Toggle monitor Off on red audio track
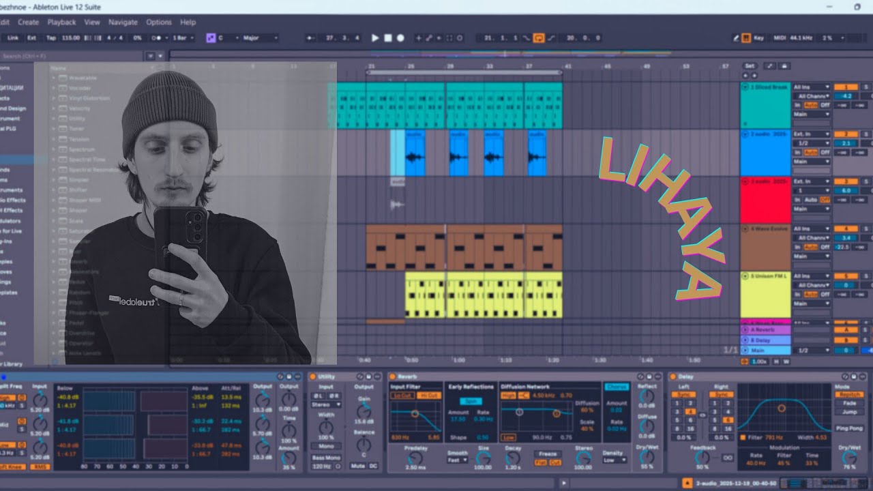The width and height of the screenshot is (873, 491). tap(825, 200)
